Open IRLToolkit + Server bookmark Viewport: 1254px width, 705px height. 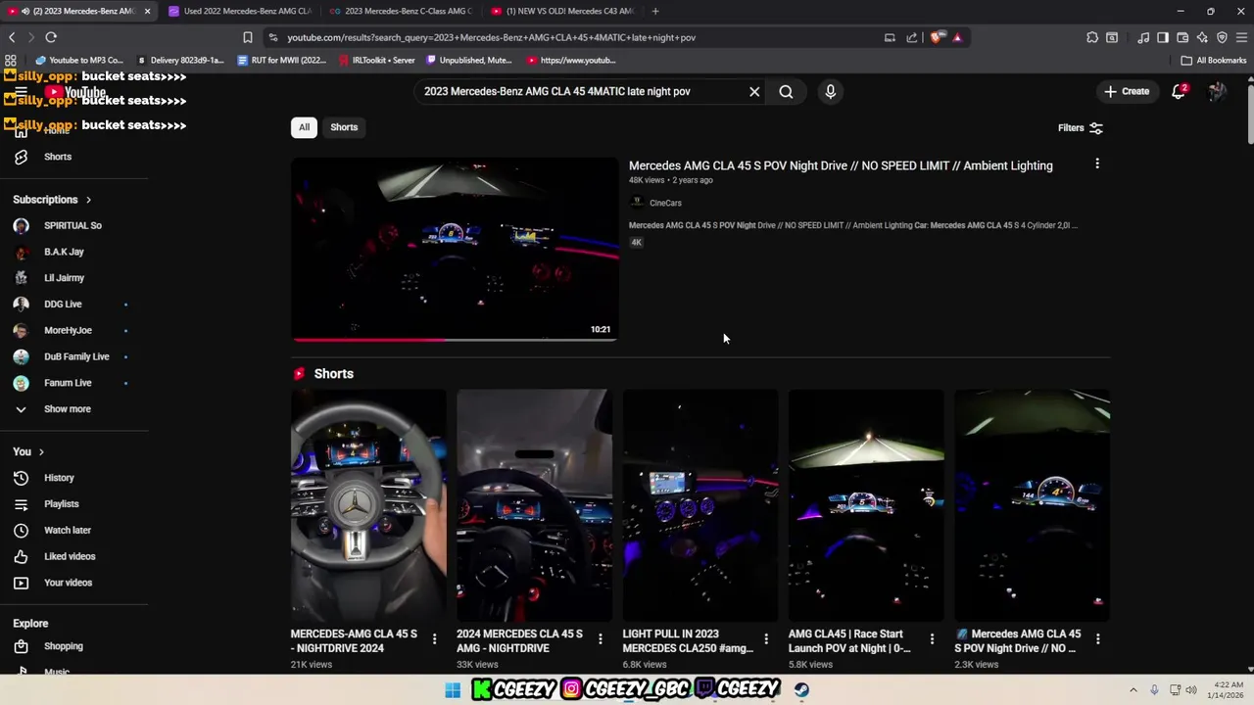pos(377,60)
